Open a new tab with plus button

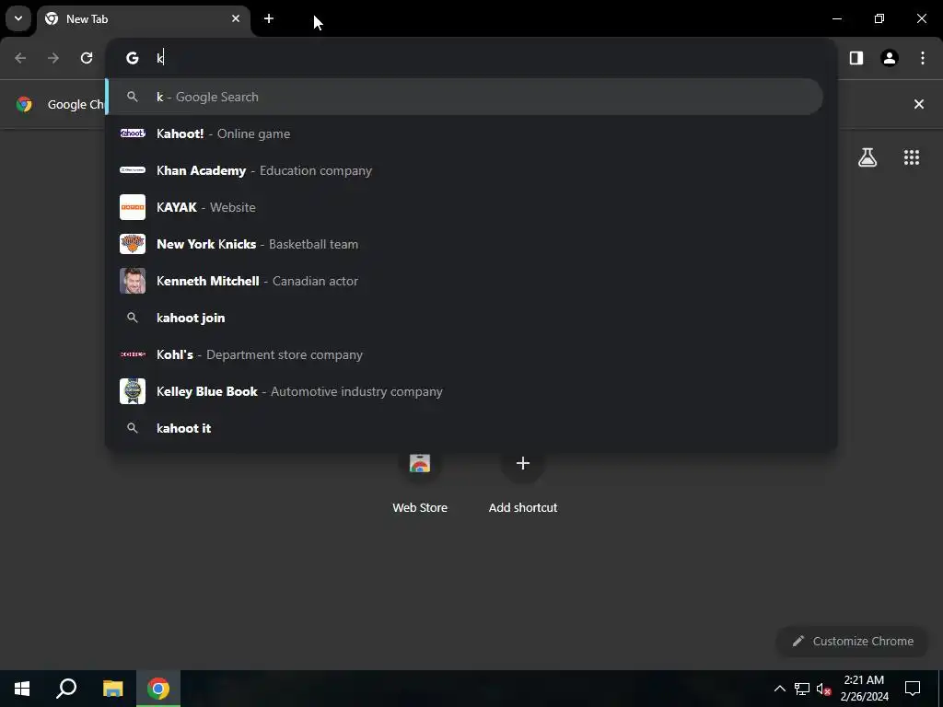(269, 18)
